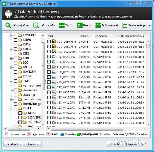Collapse the DCIM folder node
Screen dimensions: 154x152
pyautogui.click(x=11, y=109)
